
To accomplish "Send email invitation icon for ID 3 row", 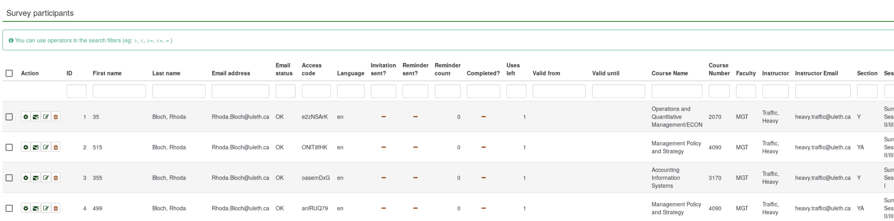I will coord(36,178).
